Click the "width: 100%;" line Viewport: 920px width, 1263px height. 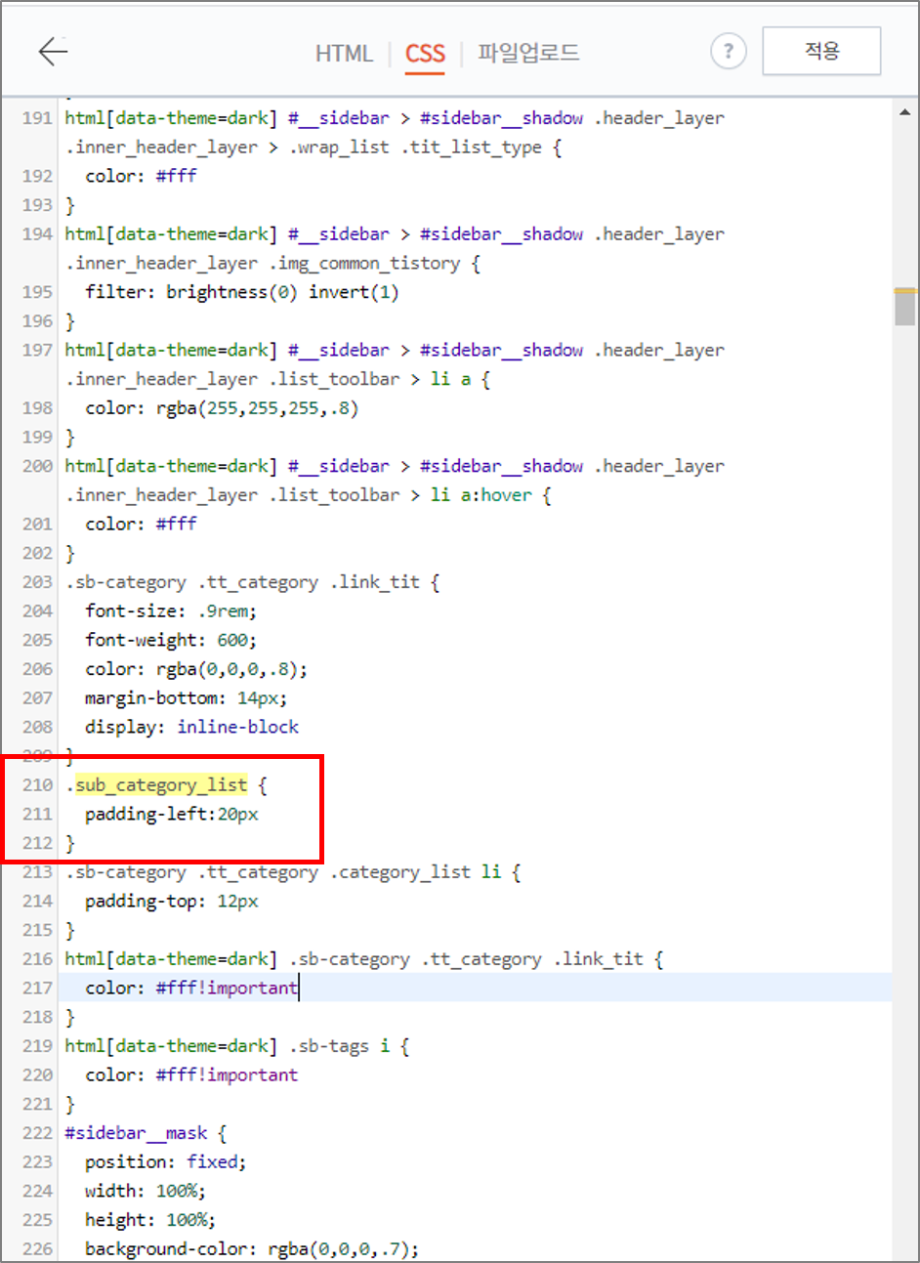(146, 1192)
